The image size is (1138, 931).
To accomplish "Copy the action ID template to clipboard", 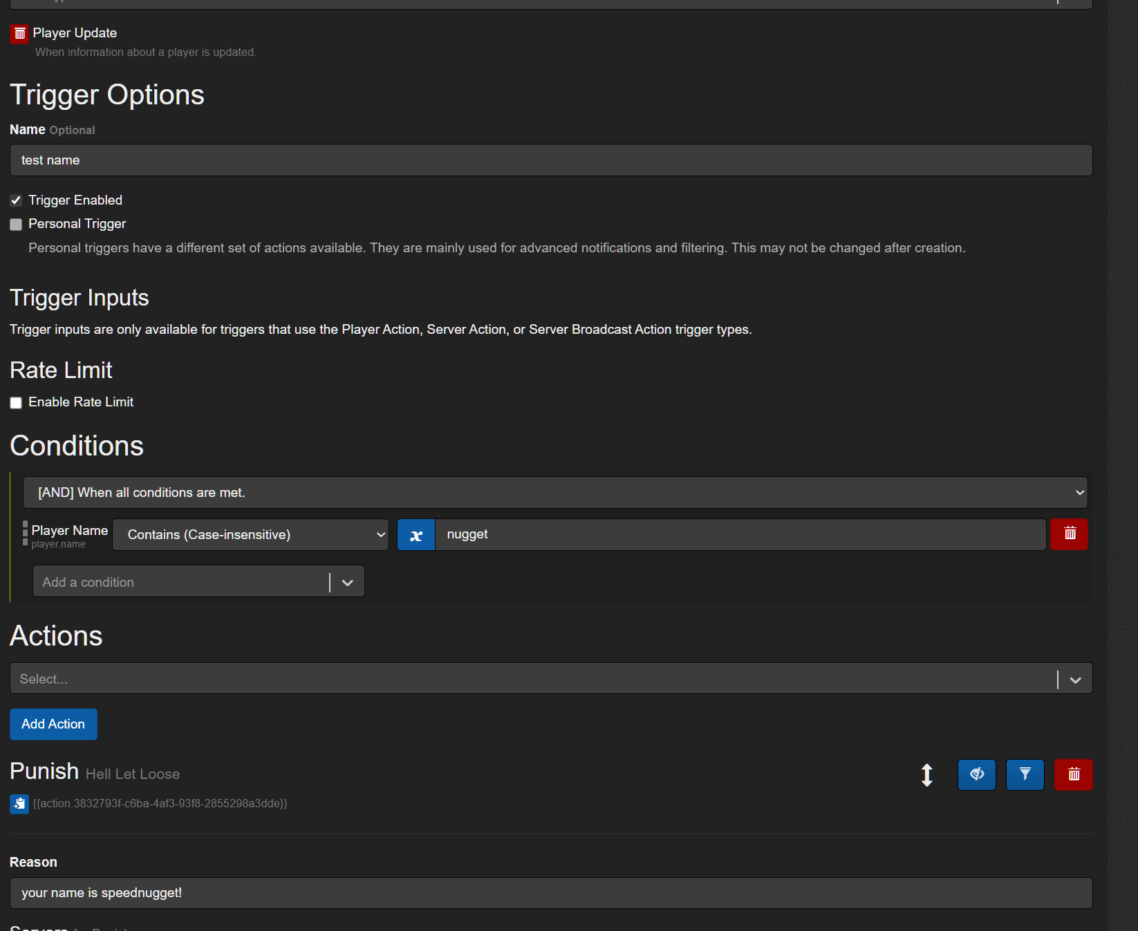I will pyautogui.click(x=19, y=804).
